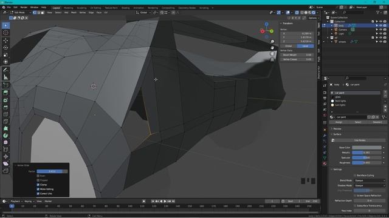Click the Vertex Slide Factor slider
The width and height of the screenshot is (389, 218).
[52, 171]
